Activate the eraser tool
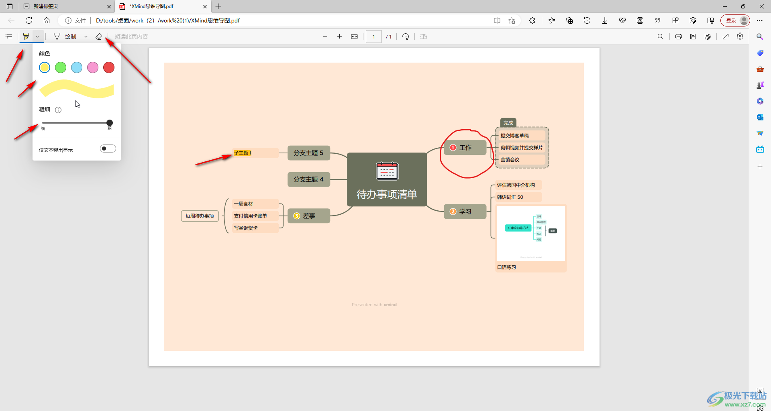This screenshot has height=411, width=771. point(99,37)
